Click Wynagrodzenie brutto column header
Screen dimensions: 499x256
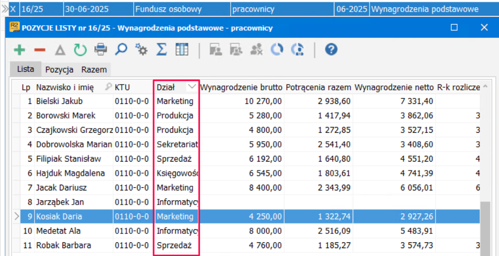241,87
